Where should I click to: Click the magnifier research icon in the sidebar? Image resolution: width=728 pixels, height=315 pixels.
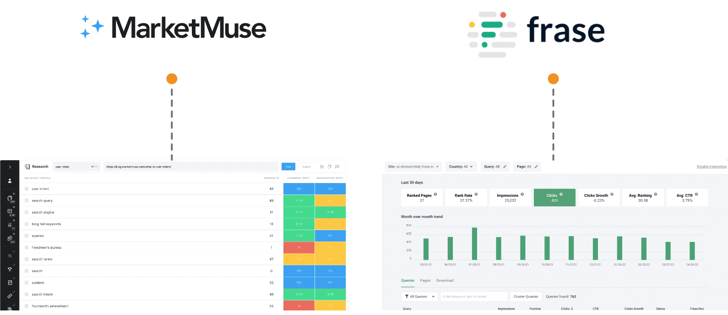(x=10, y=256)
